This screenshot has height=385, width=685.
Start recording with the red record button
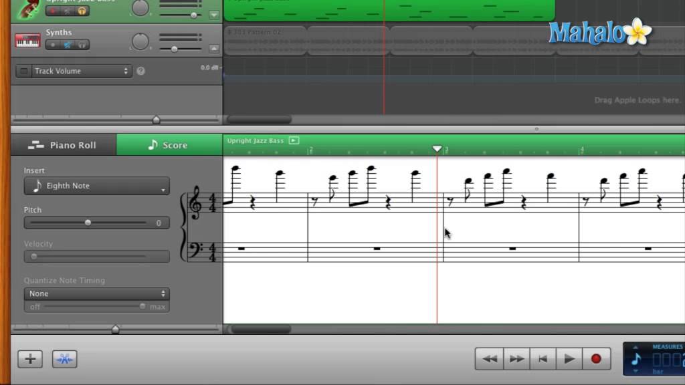596,359
